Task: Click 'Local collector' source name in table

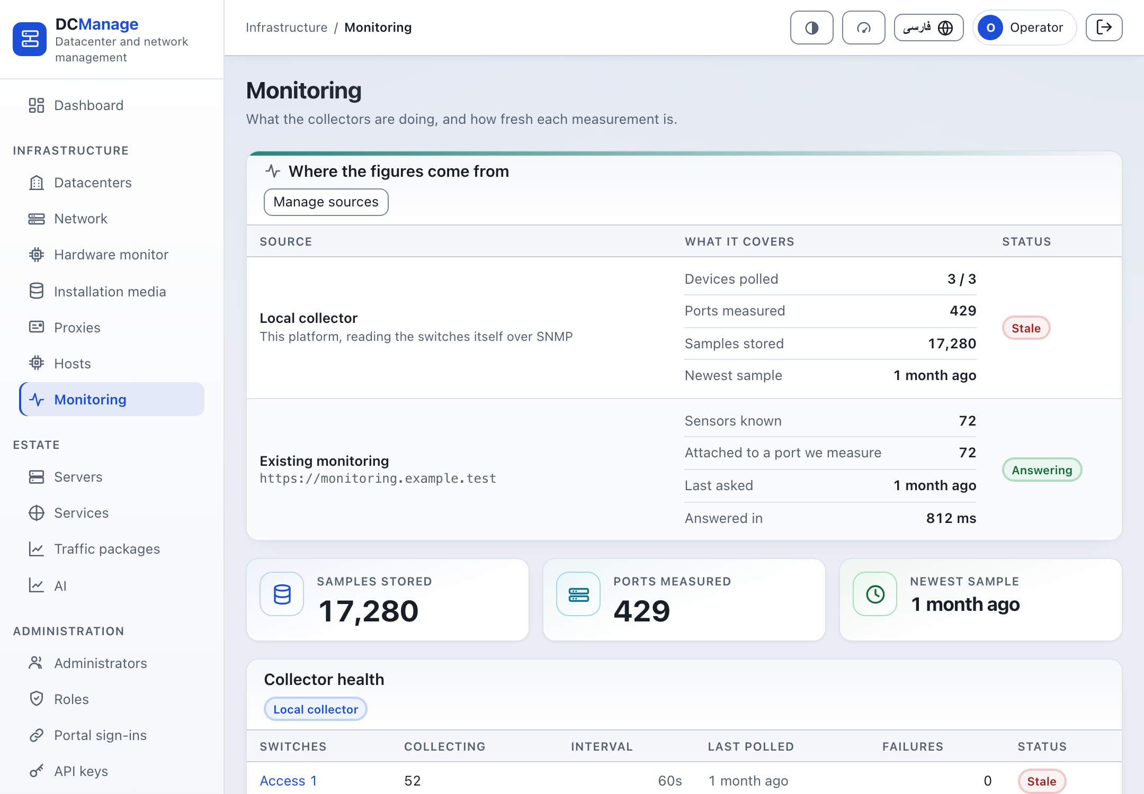Action: tap(309, 318)
